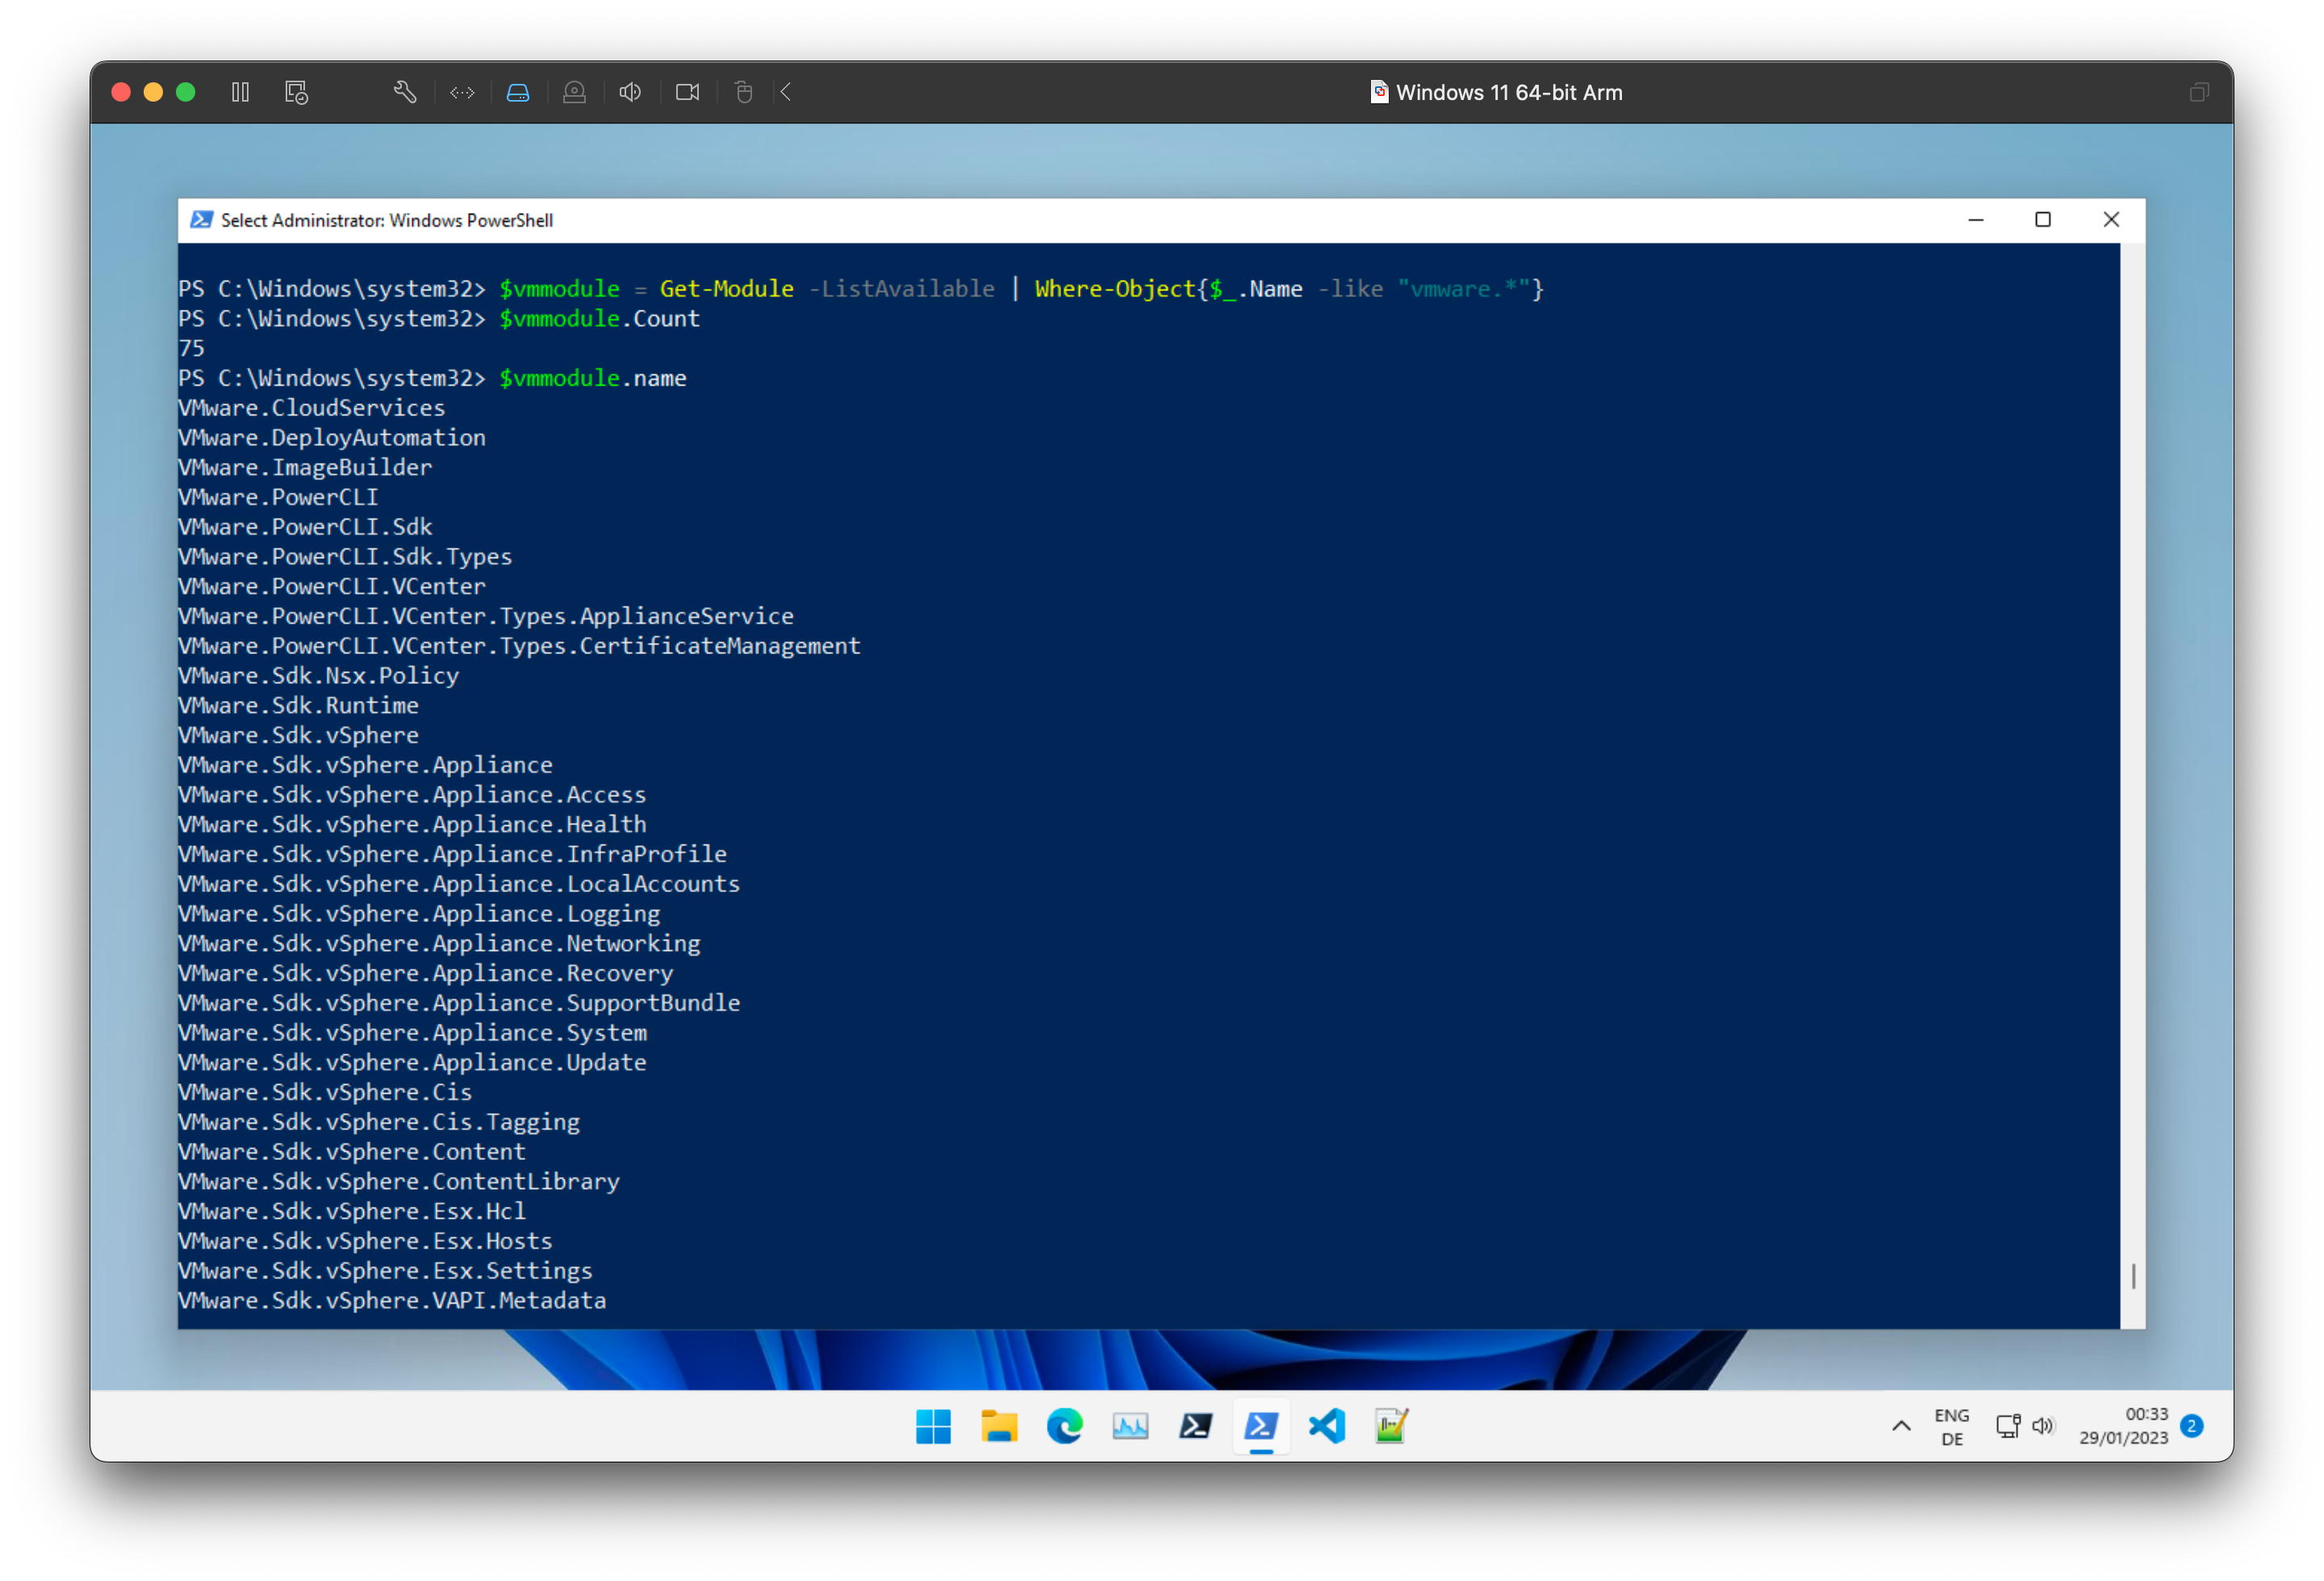Viewport: 2324px width, 1581px height.
Task: Launch Microsoft Edge from the taskbar
Action: pyautogui.click(x=1065, y=1426)
